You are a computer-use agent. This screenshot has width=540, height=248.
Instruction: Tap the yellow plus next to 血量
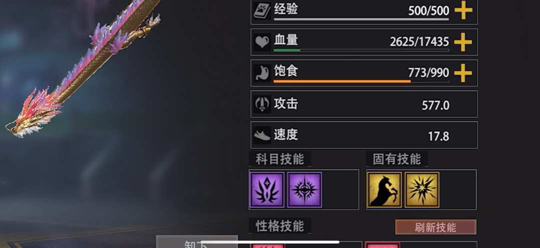(x=463, y=42)
